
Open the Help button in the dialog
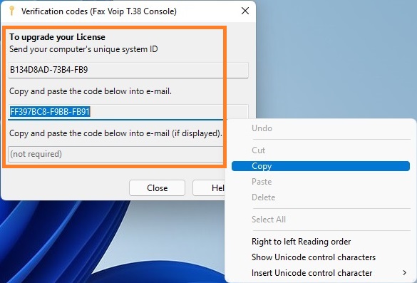pos(209,188)
